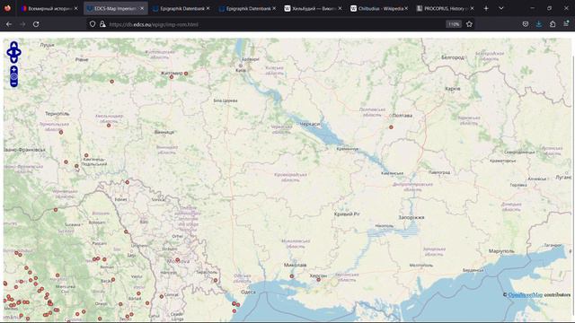Pan the map up with the arrow control
Viewport: 575px width, 323px height.
coord(14,45)
